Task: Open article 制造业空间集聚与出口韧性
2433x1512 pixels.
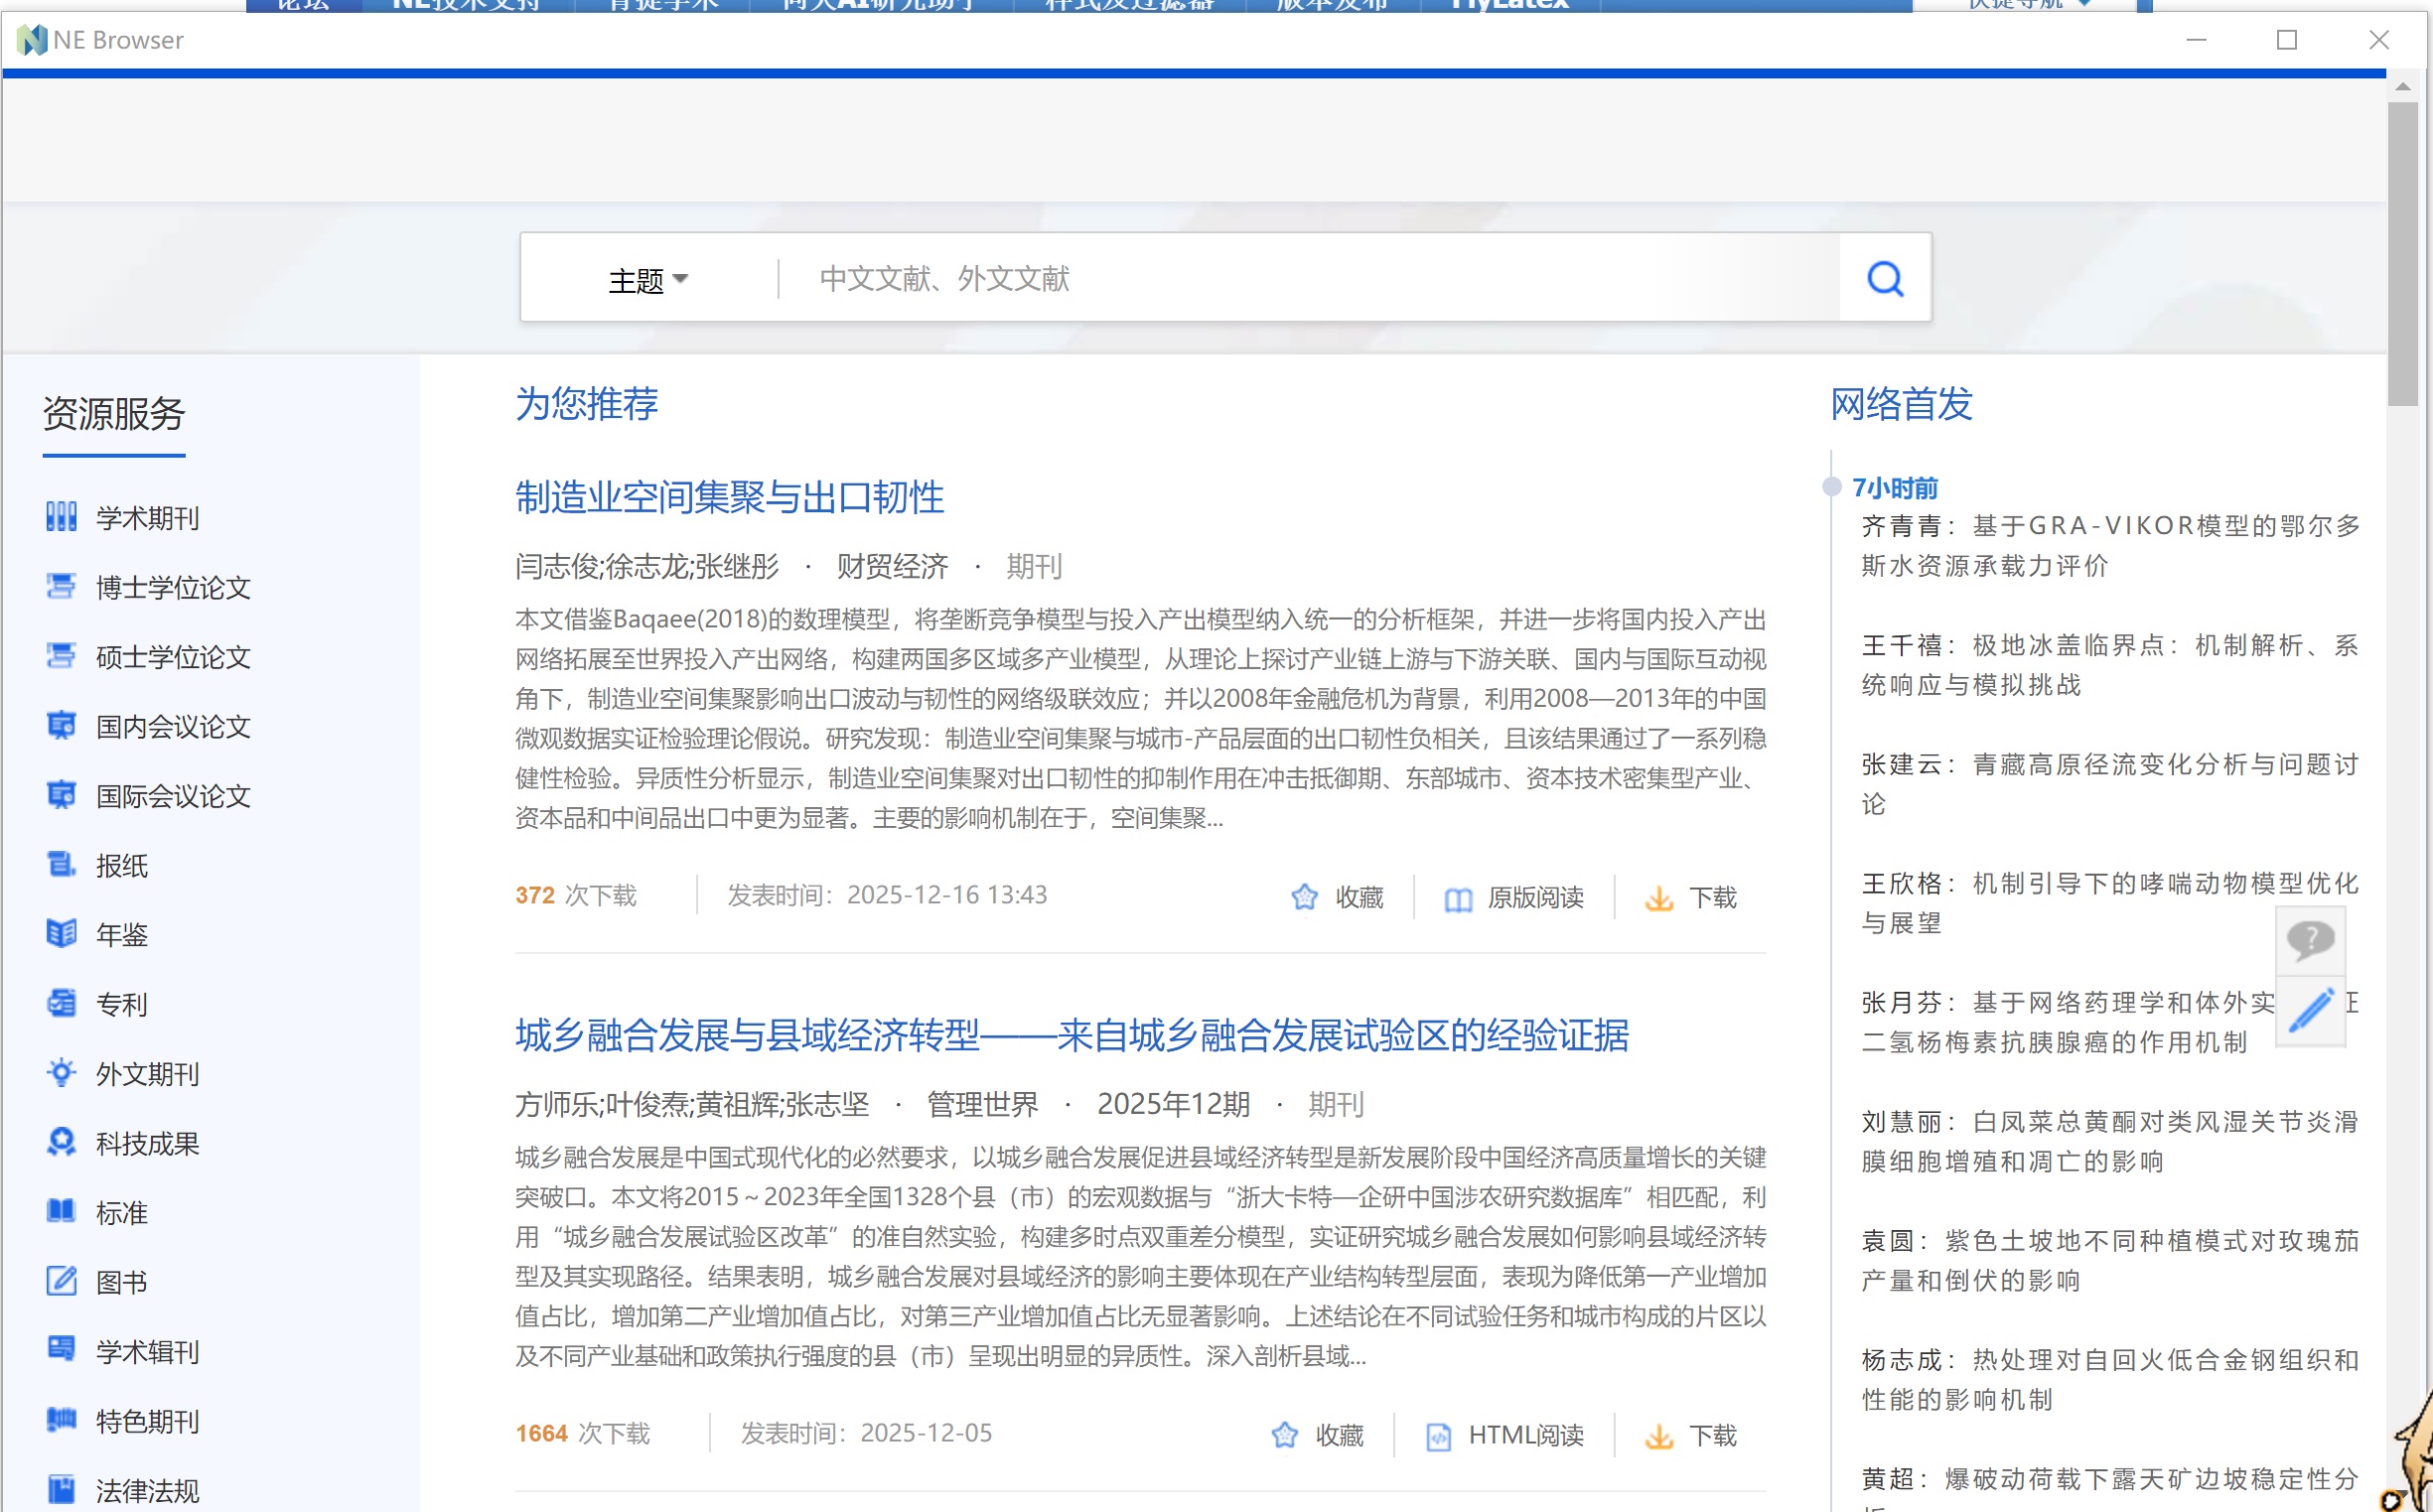Action: [729, 497]
